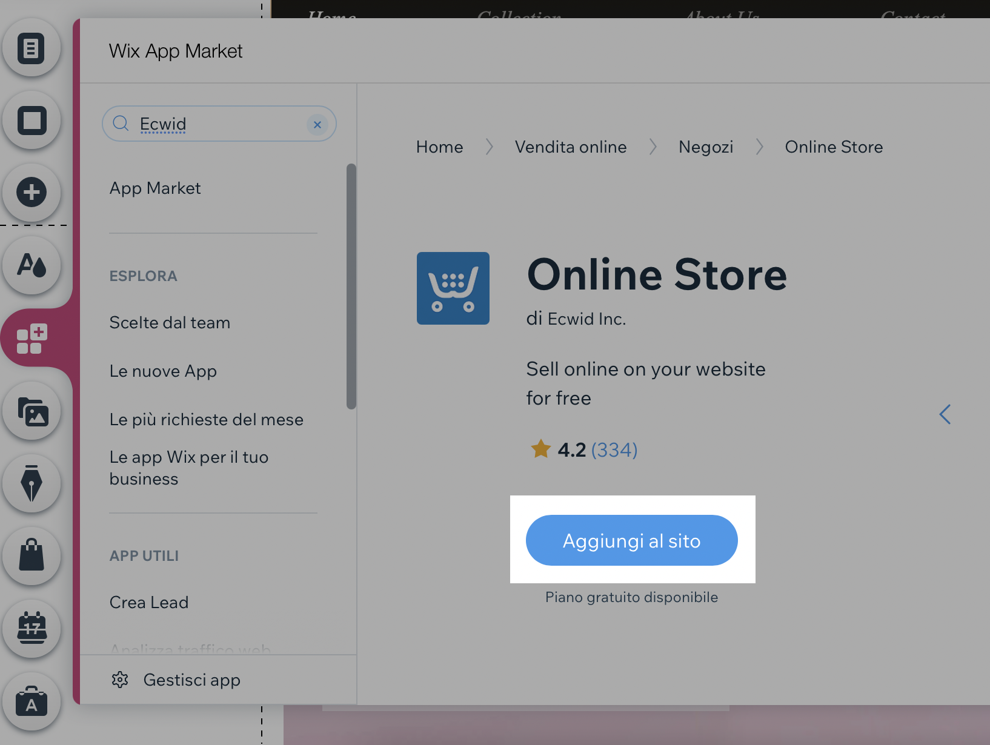Image resolution: width=990 pixels, height=745 pixels.
Task: Click the Wix App Market panel title
Action: pyautogui.click(x=176, y=51)
